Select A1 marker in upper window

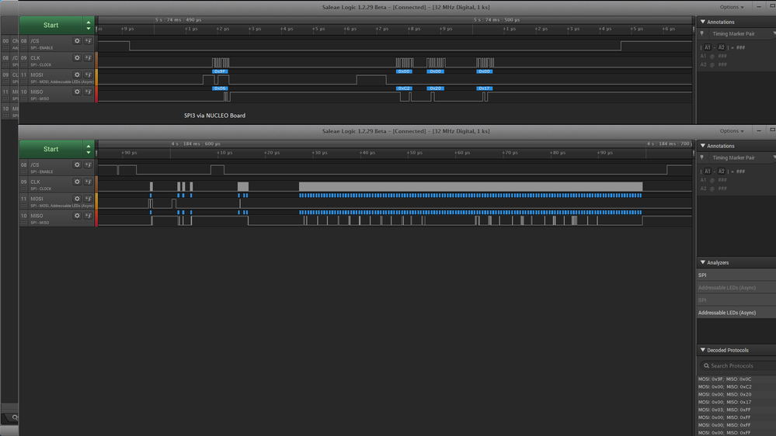[707, 47]
